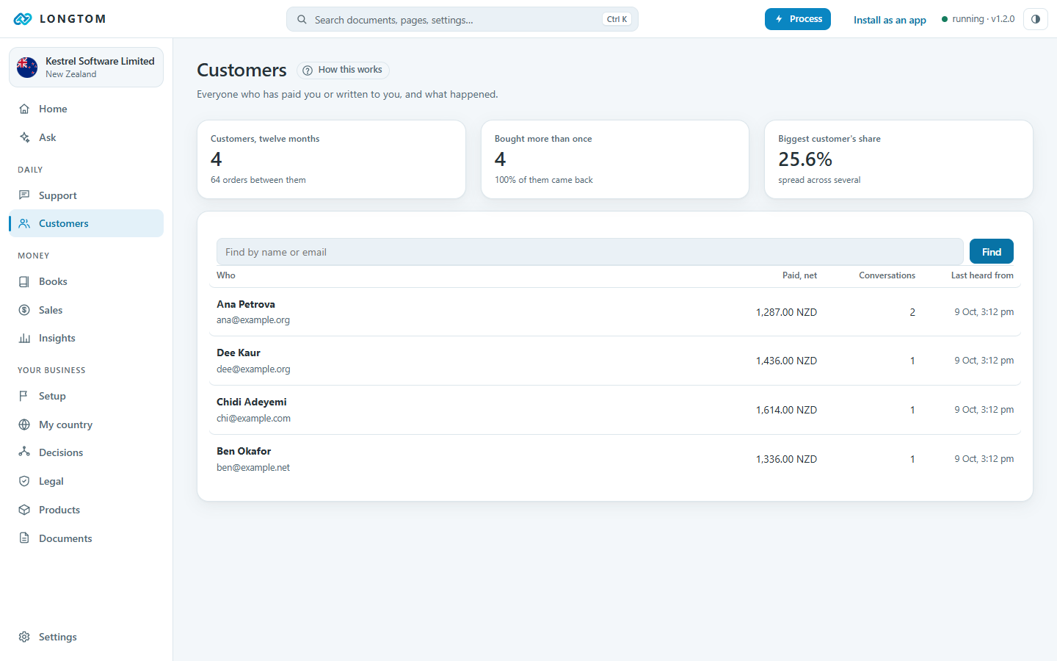
Task: Open the Customers menu item
Action: 86,223
